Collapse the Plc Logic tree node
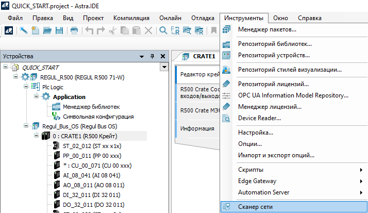The image size is (368, 213). click(x=26, y=87)
